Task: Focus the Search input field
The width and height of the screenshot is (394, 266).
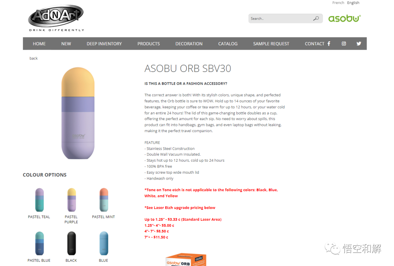Action: (281, 19)
